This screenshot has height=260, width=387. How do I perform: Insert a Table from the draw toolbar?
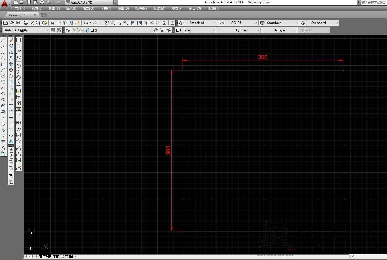pos(3,142)
